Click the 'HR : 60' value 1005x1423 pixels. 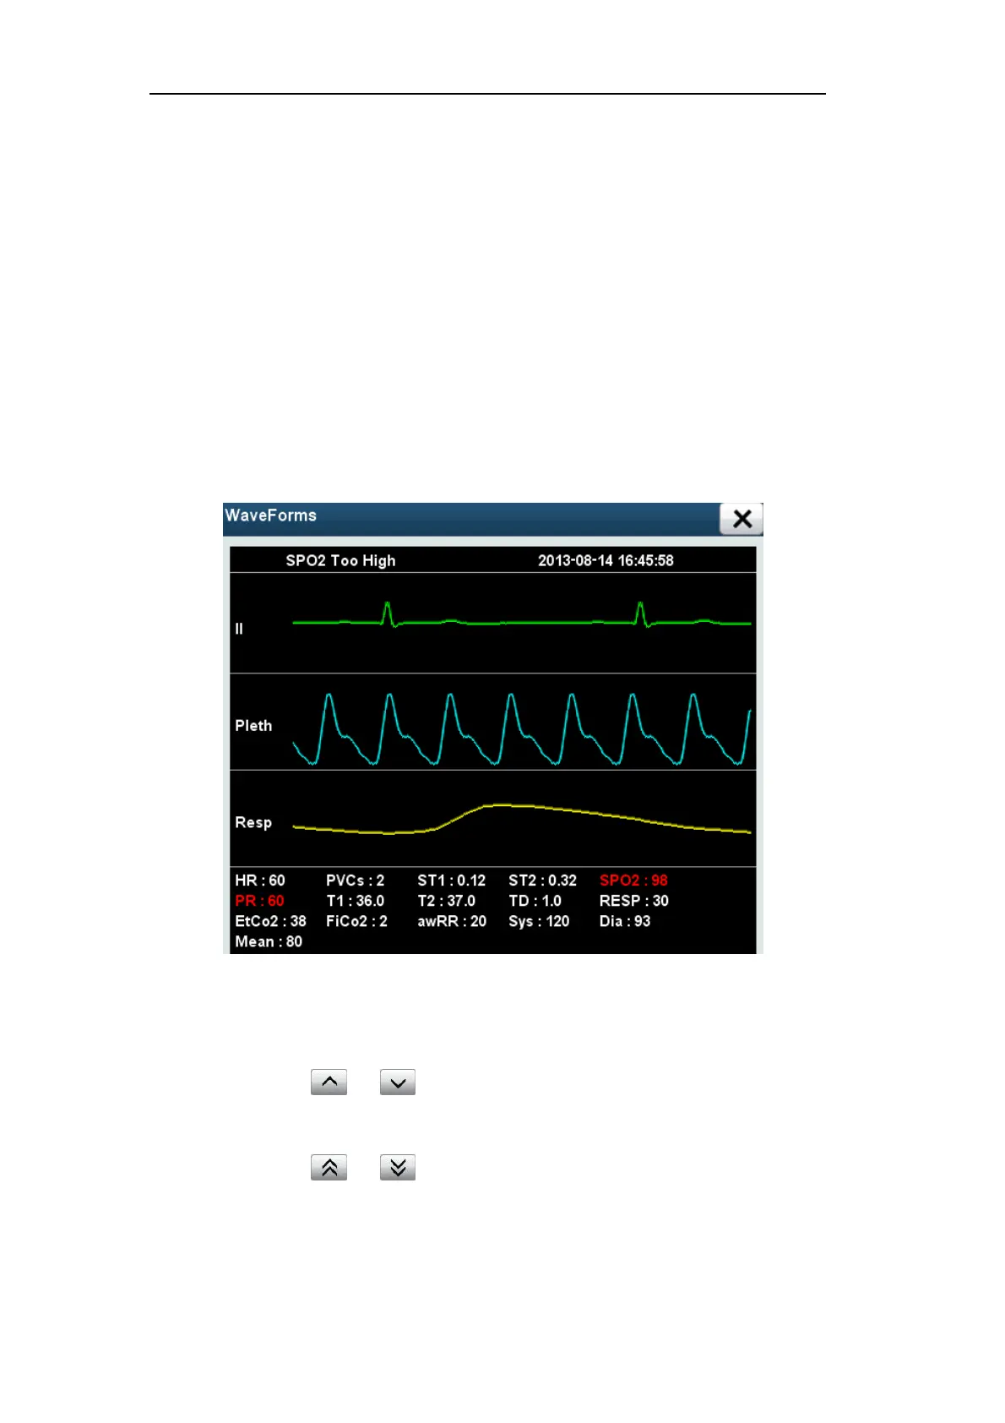coord(260,881)
